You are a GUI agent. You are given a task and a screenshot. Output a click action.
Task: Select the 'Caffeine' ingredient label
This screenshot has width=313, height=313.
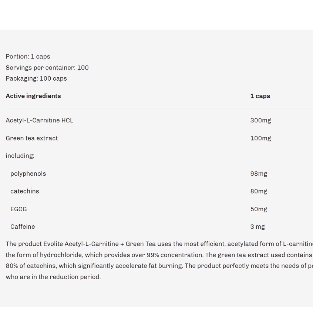point(23,227)
